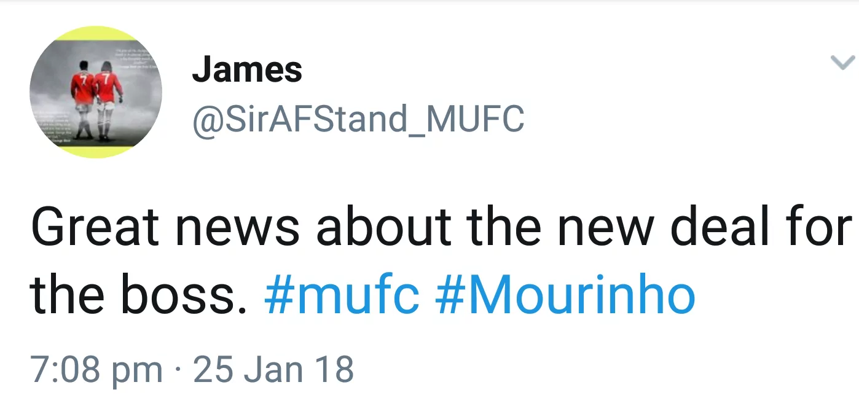This screenshot has height=417, width=859.
Task: Show tweets for the Mourinho hashtag
Action: 565,295
